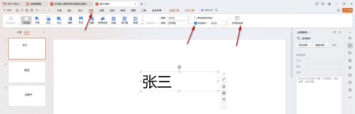
Task: Open 添加效果 dropdown
Action: (304, 45)
